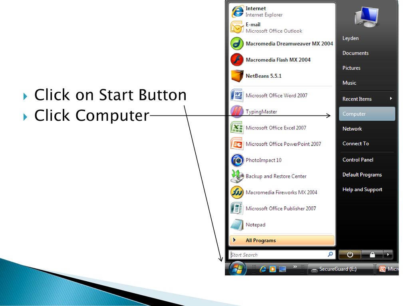Screen dimensions: 409x306
Task: Open the Macromedia Dreamweaver MX 2004 icon
Action: (x=237, y=44)
